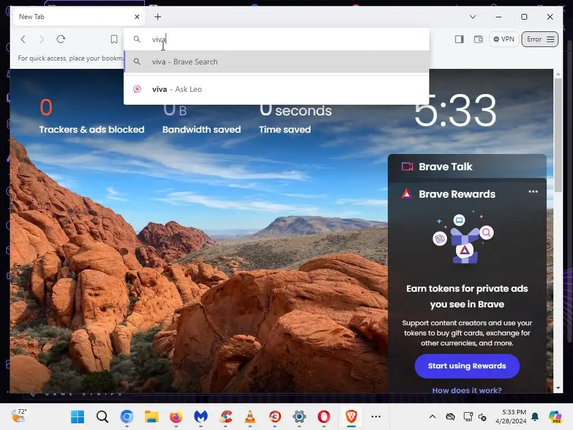Click the cloud sync tray icon
Viewport: 573px width, 430px height.
[x=450, y=417]
